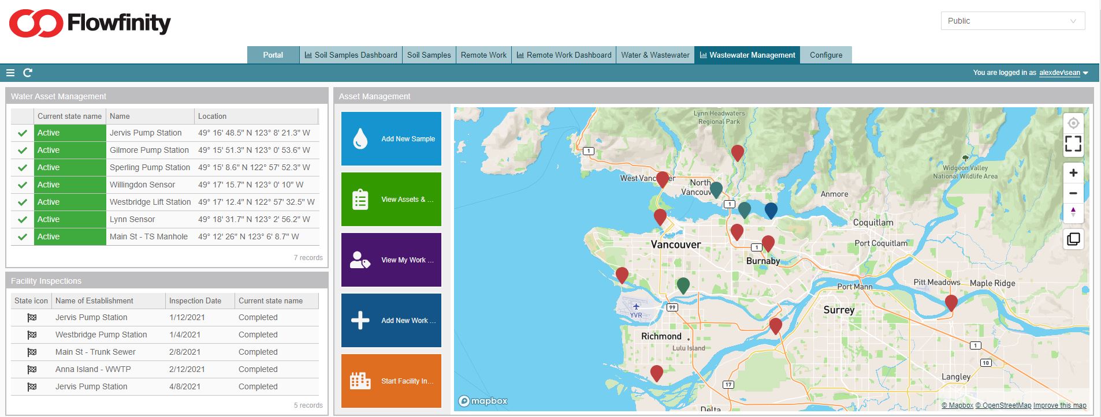Open the Configure tab

tap(825, 55)
